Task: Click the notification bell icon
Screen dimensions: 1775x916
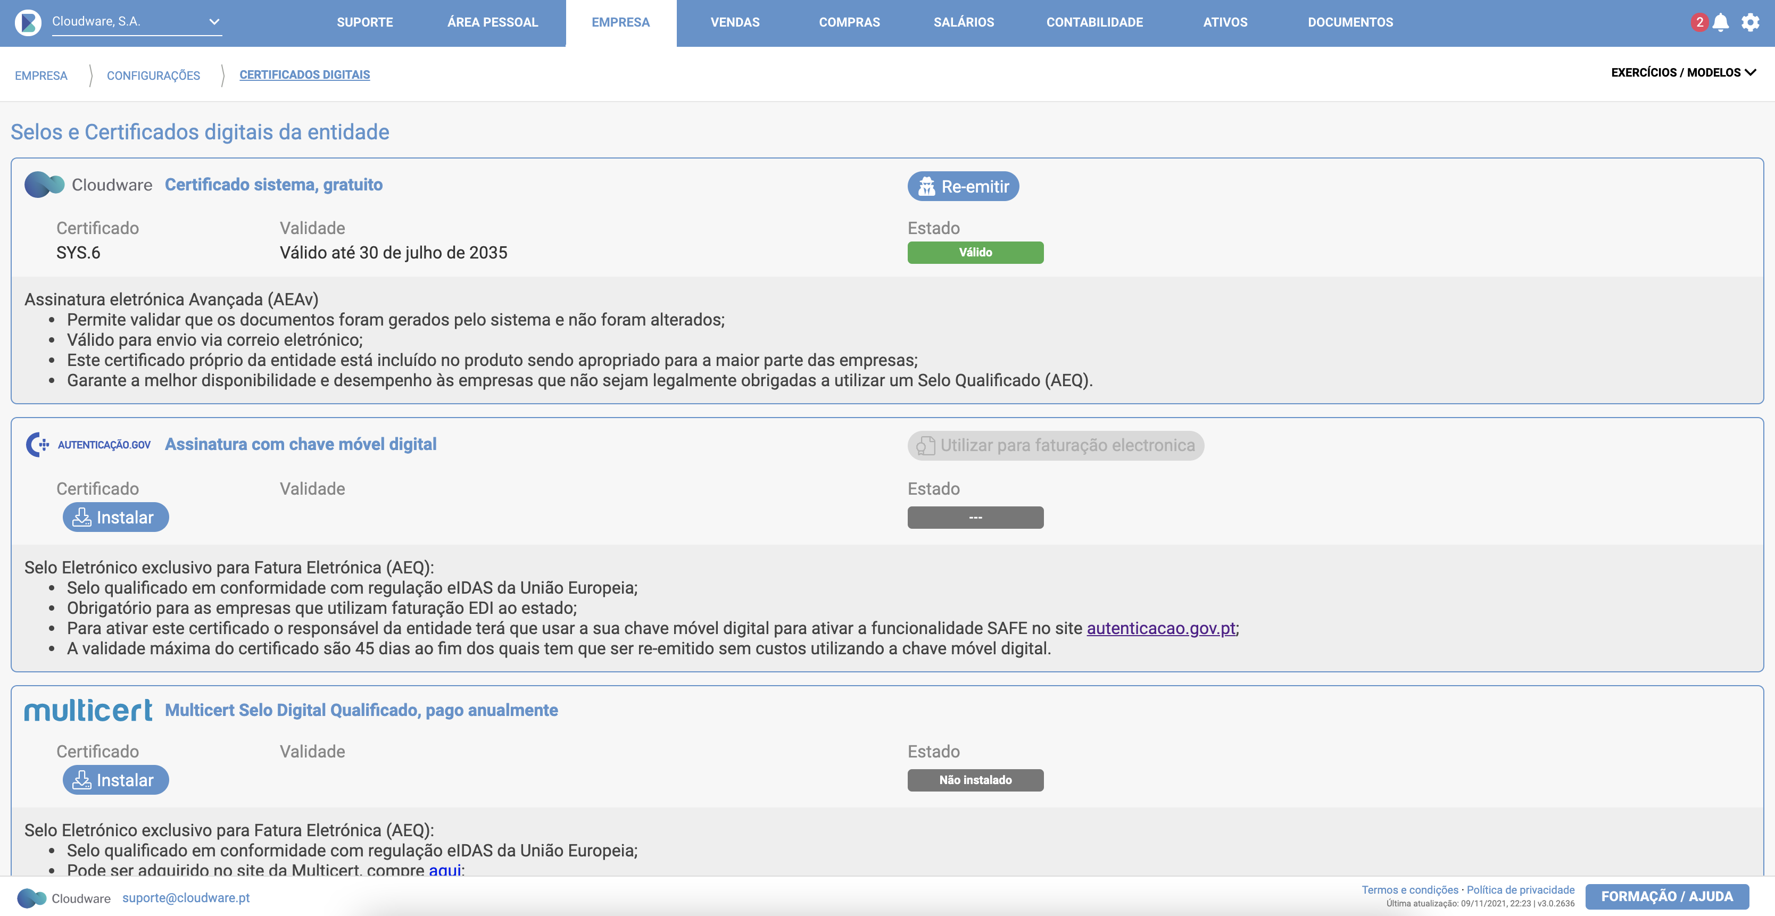Action: click(x=1721, y=23)
